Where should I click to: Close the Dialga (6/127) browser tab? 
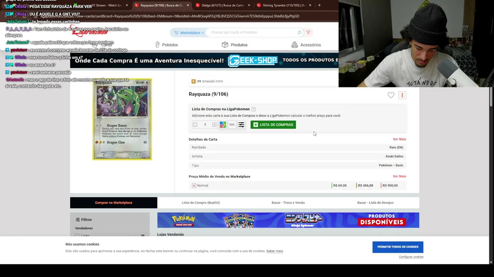tap(249, 5)
